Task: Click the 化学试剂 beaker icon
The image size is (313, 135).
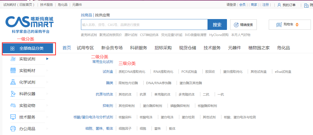Action: (x=13, y=82)
